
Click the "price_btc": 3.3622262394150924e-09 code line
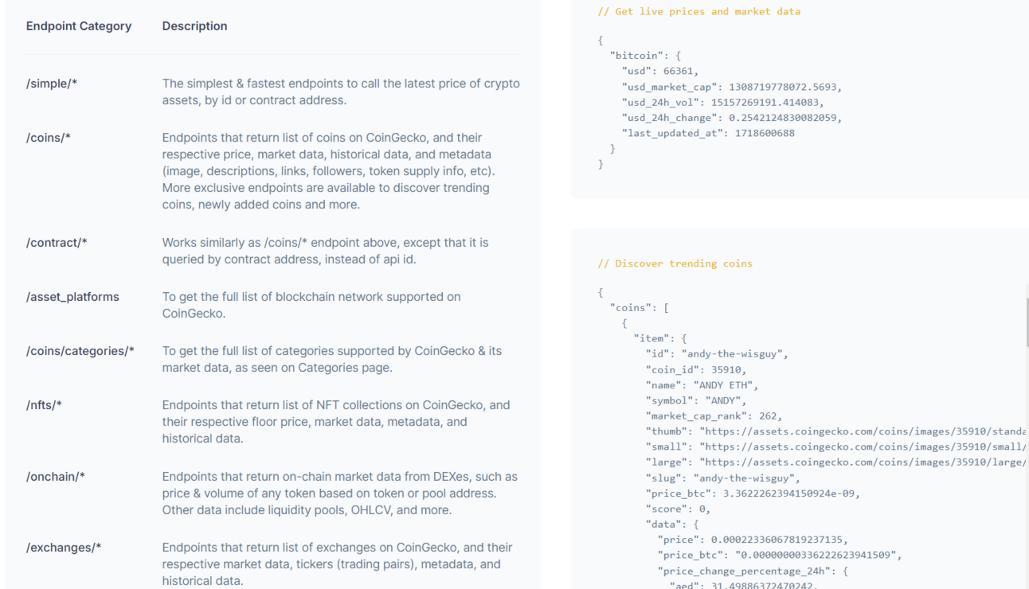pos(753,493)
